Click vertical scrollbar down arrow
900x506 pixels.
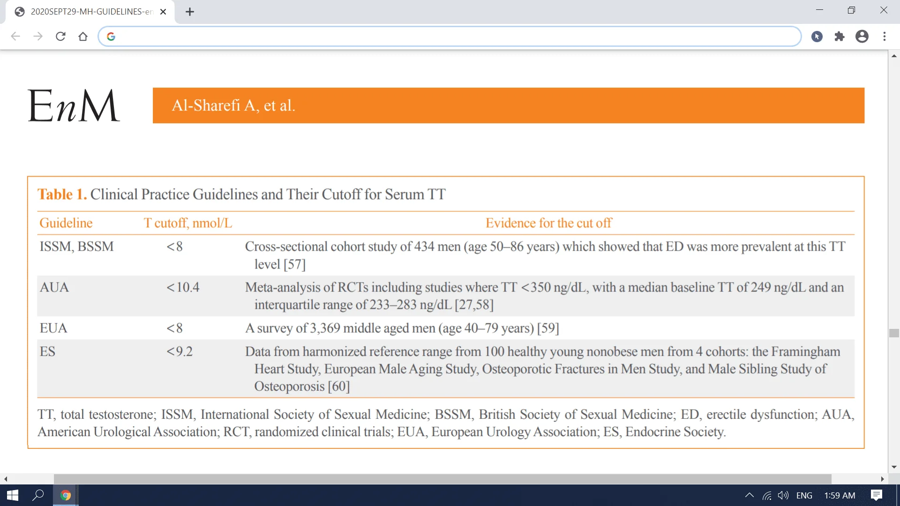point(894,467)
